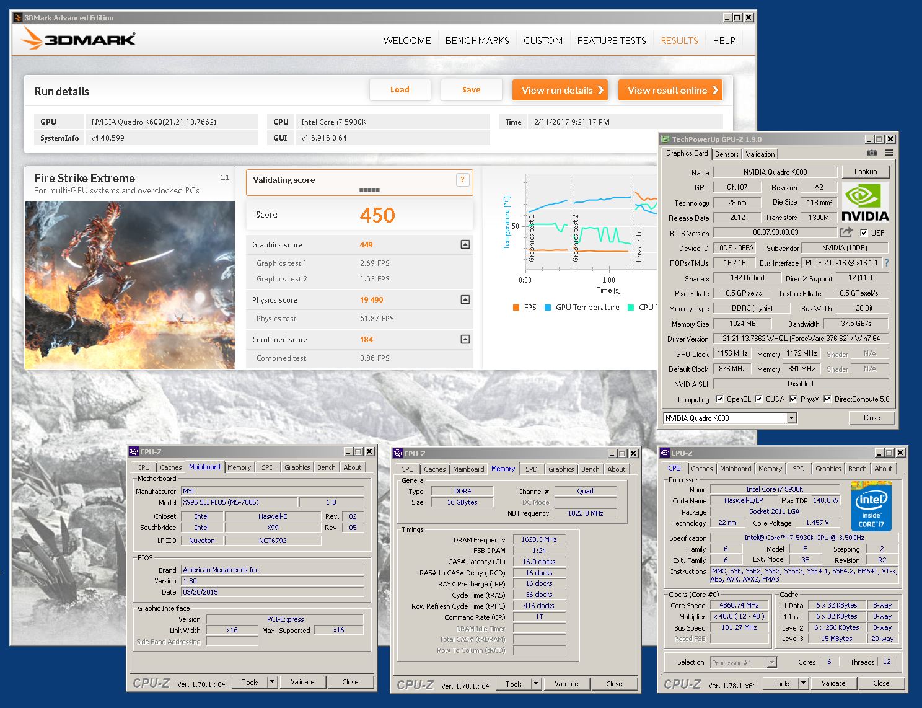
Task: Click Tools button in the CPU tab CPU-Z window
Action: point(781,683)
